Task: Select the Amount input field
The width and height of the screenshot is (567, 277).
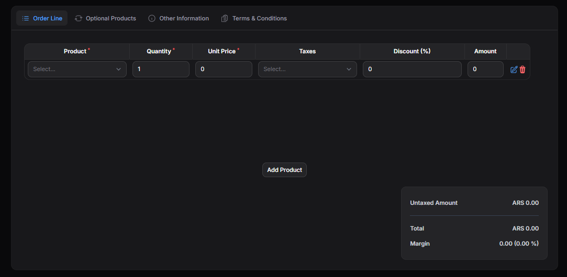Action: pos(486,69)
